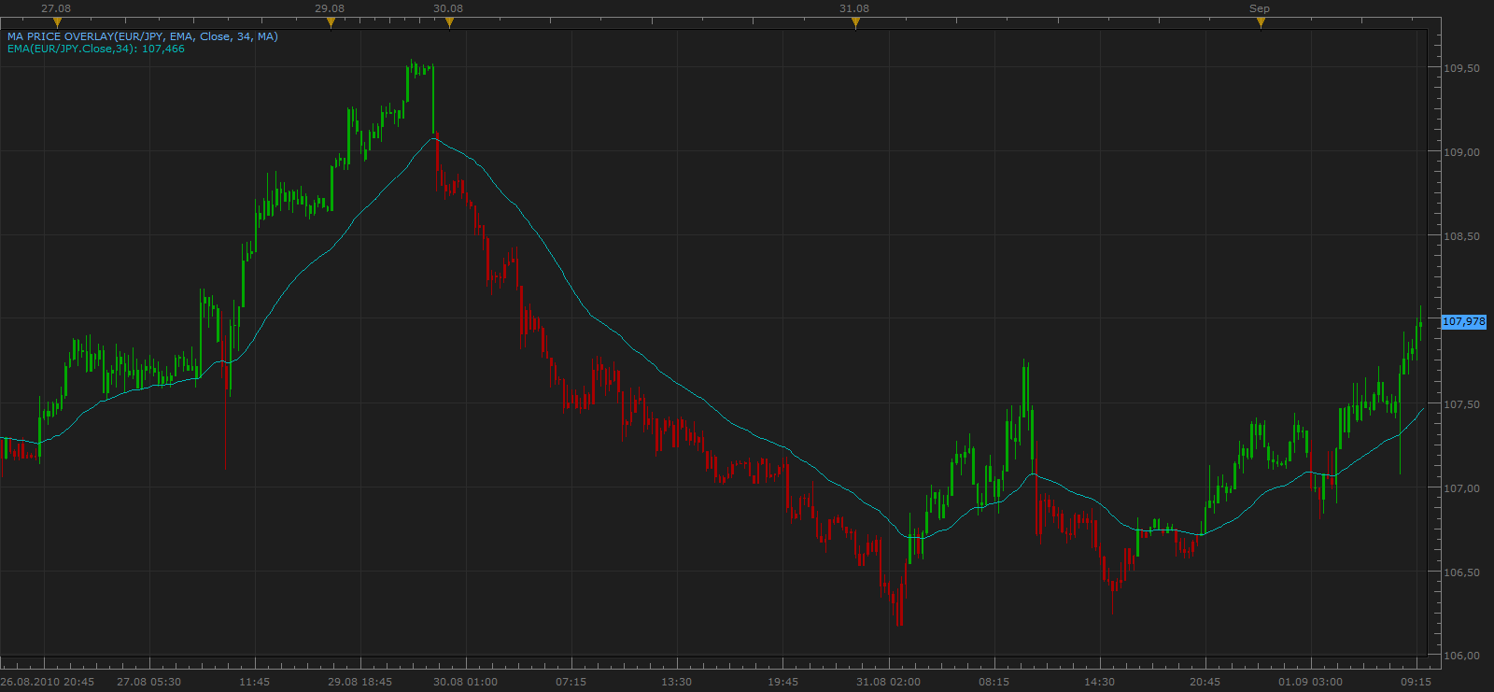Click the 30.08 day marker triangle
This screenshot has height=692, width=1494.
coord(449,22)
